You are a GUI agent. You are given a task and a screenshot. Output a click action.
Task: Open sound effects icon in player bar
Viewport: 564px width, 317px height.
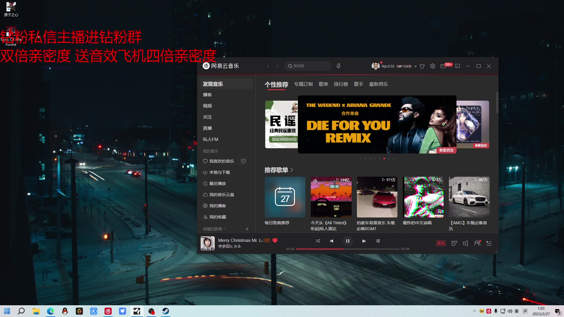tap(454, 243)
